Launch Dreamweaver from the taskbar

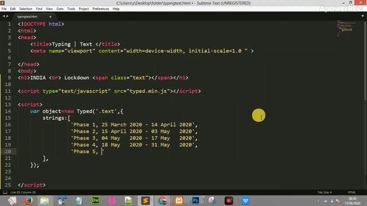(x=96, y=200)
